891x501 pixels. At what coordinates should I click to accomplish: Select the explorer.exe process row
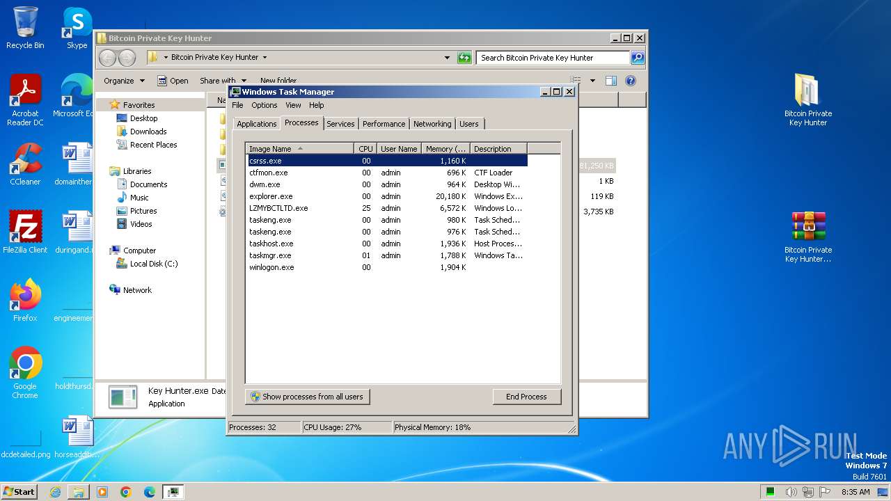[387, 196]
